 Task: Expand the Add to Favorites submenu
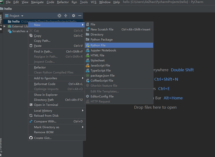click(57, 78)
